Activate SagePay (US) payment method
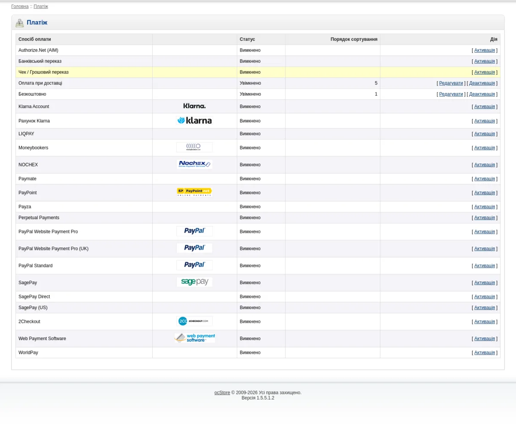516x424 pixels. (485, 307)
